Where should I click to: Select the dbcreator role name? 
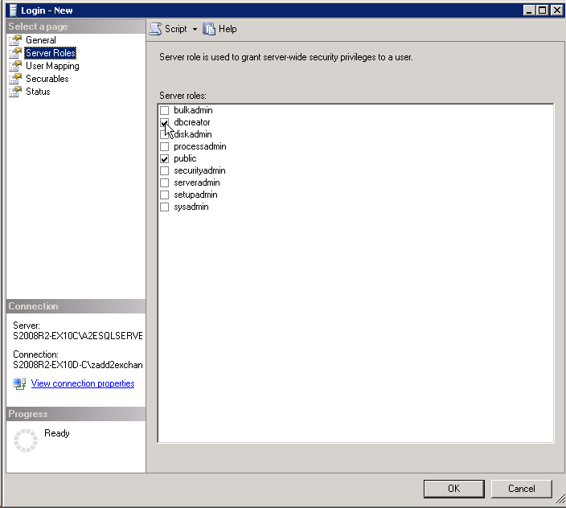tap(192, 122)
